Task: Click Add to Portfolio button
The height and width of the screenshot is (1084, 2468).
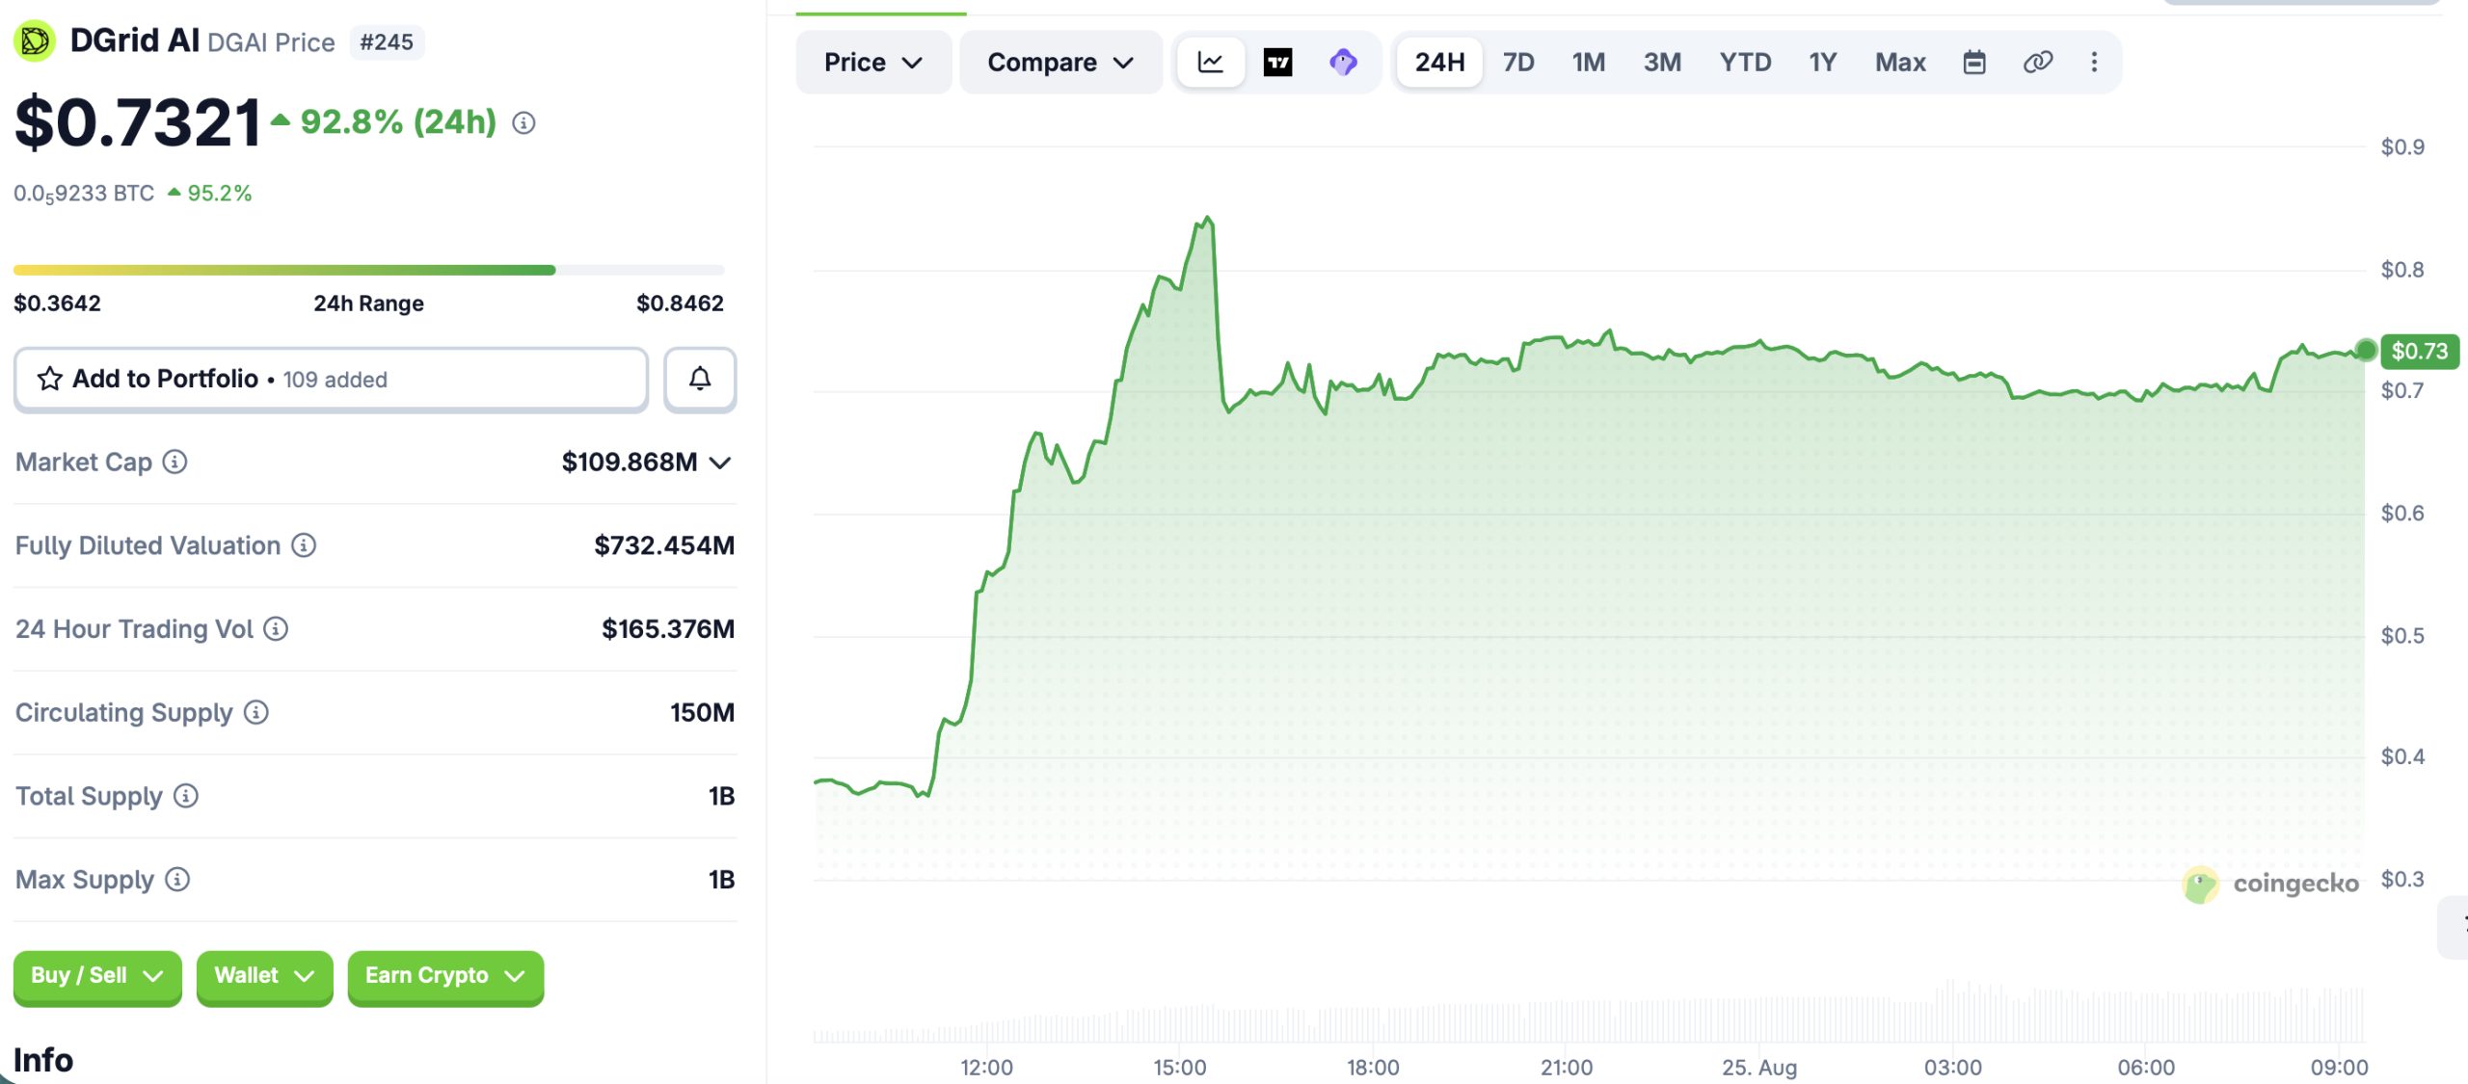Action: [x=331, y=379]
